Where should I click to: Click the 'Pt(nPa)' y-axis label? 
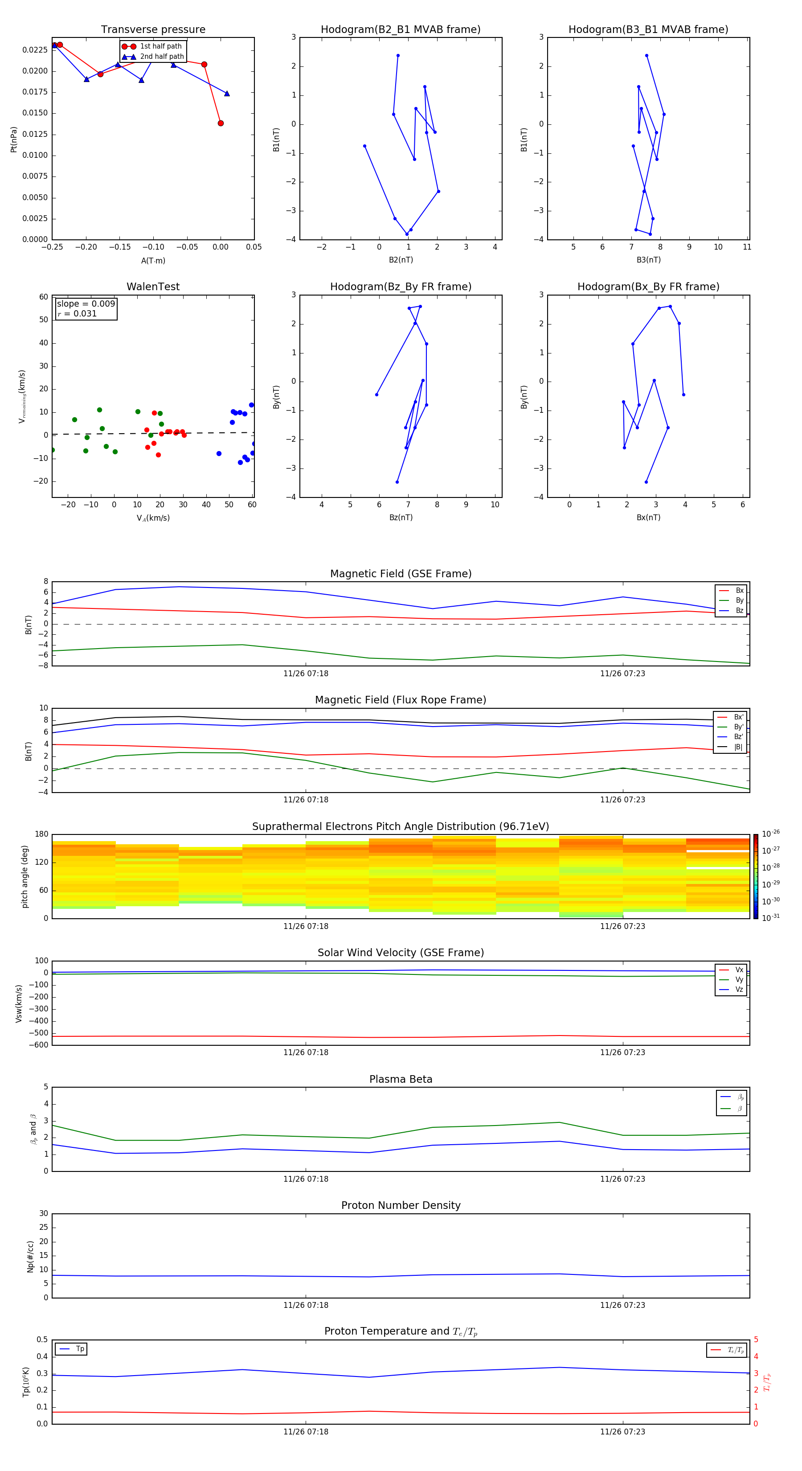(x=14, y=140)
